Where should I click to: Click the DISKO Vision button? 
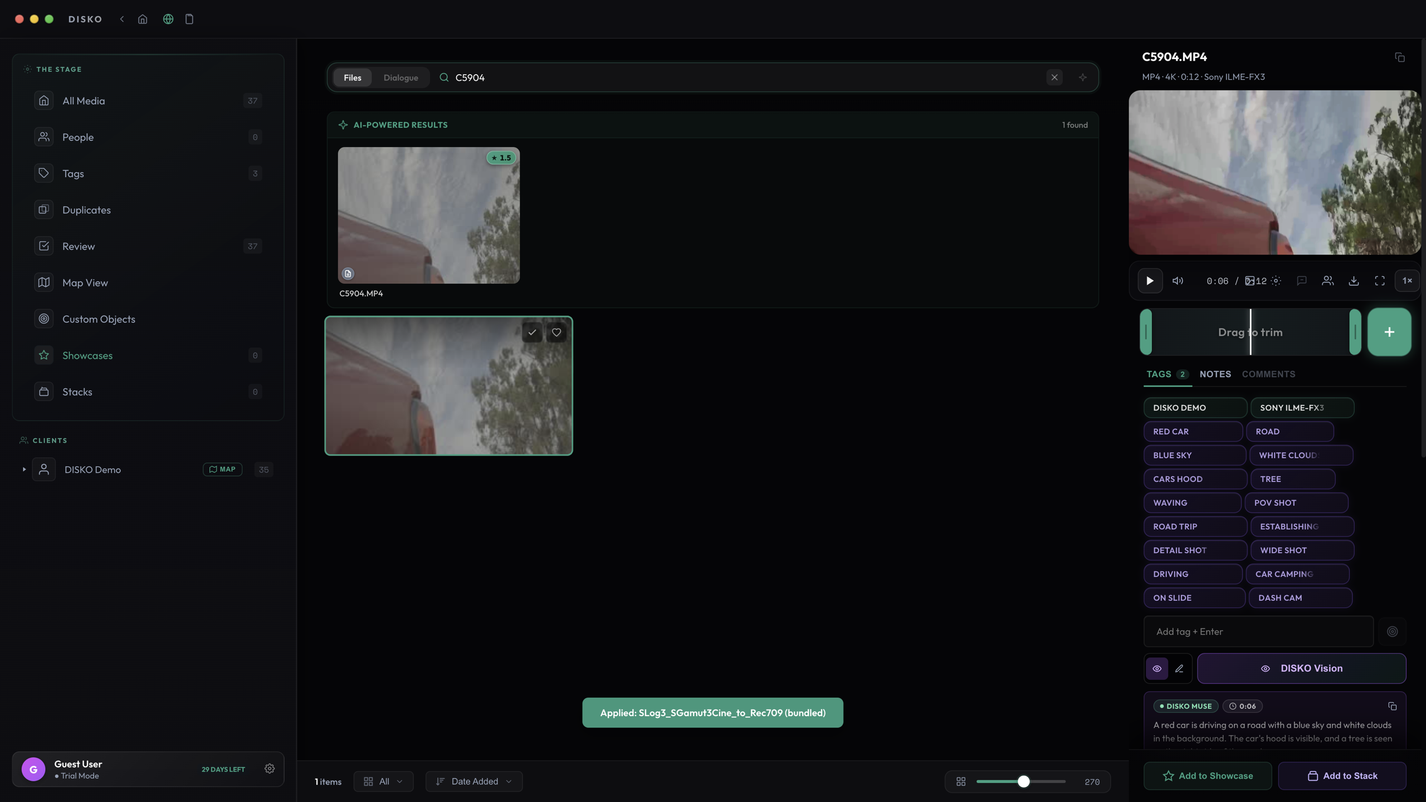coord(1301,668)
